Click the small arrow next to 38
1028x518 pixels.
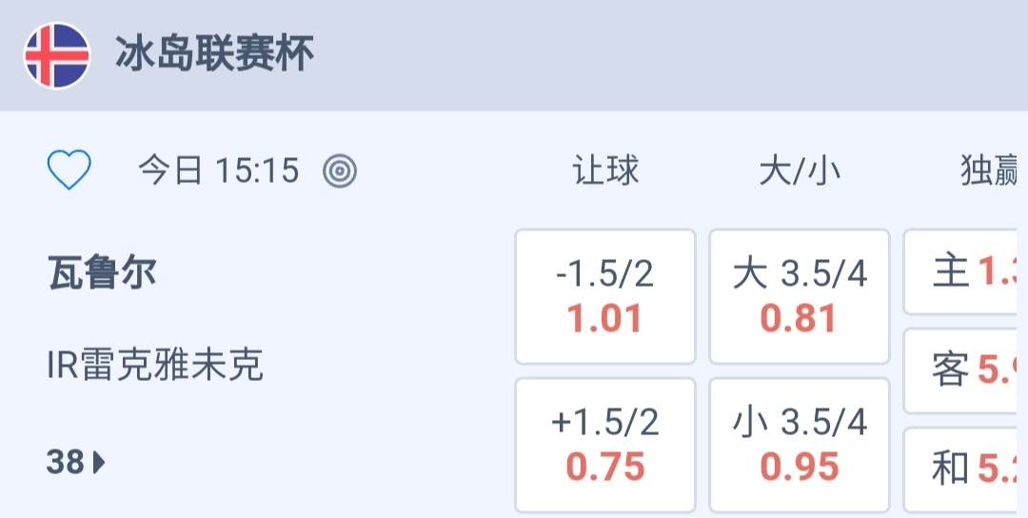coord(100,464)
